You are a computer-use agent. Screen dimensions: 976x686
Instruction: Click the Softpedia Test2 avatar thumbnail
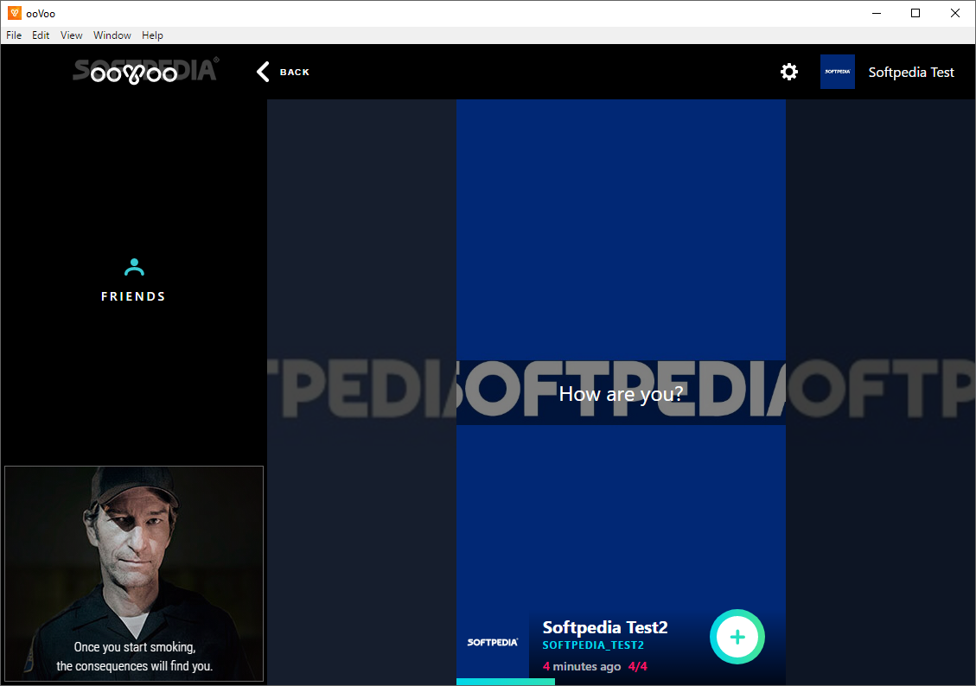[x=493, y=643]
